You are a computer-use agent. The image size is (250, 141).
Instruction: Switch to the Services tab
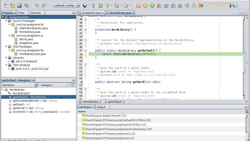click(35, 13)
